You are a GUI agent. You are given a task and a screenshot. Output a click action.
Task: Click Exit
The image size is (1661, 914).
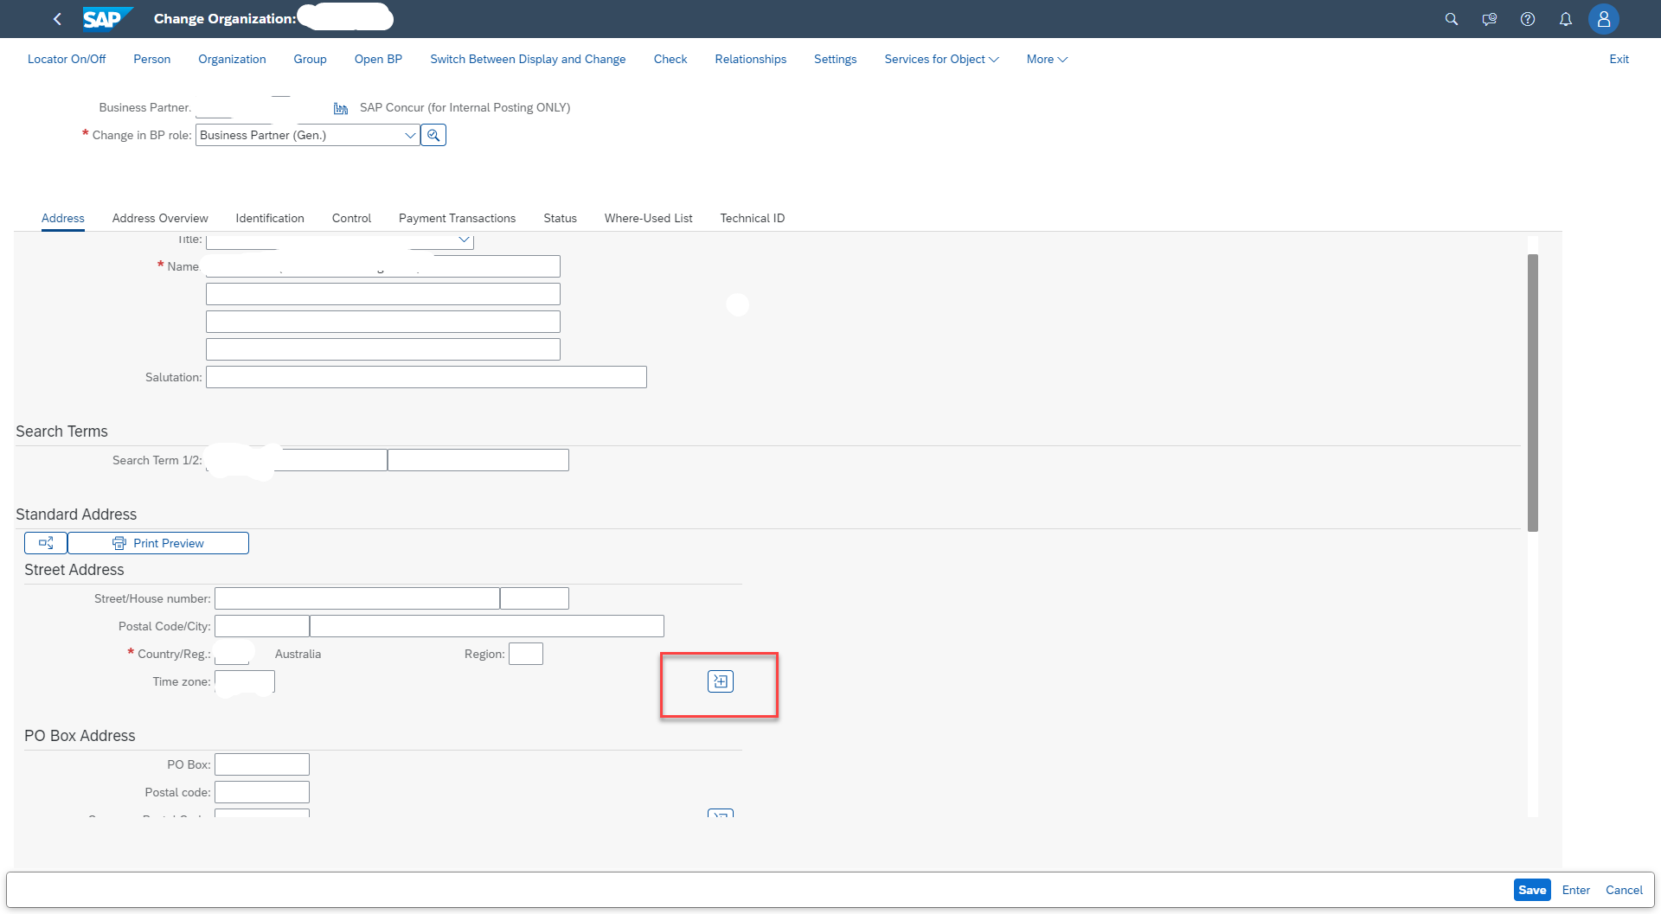[x=1619, y=59]
